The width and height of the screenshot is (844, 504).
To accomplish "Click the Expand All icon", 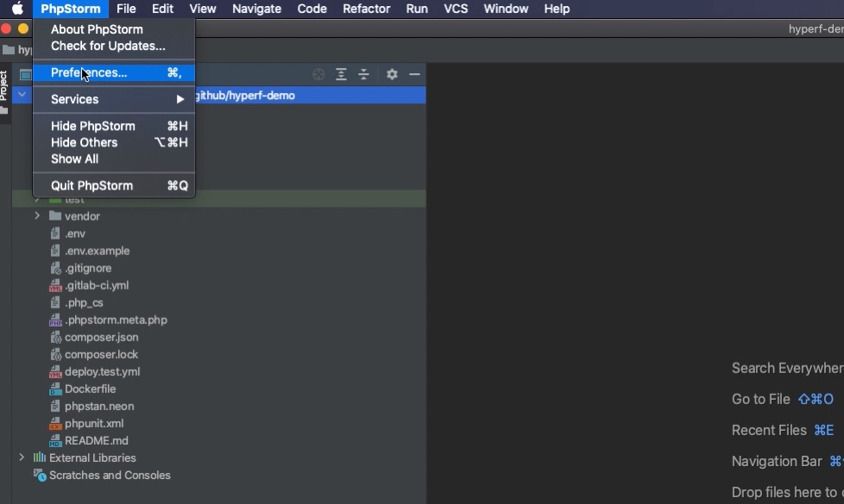I will click(341, 74).
